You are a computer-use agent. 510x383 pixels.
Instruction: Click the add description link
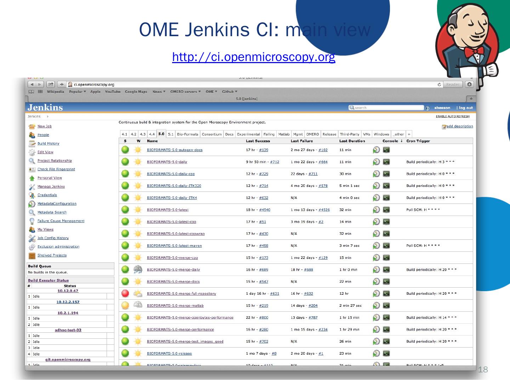(459, 126)
